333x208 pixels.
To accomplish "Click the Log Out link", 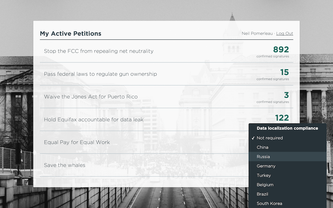I will click(285, 33).
